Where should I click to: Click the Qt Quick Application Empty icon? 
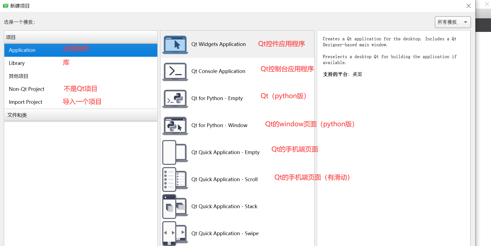(175, 152)
